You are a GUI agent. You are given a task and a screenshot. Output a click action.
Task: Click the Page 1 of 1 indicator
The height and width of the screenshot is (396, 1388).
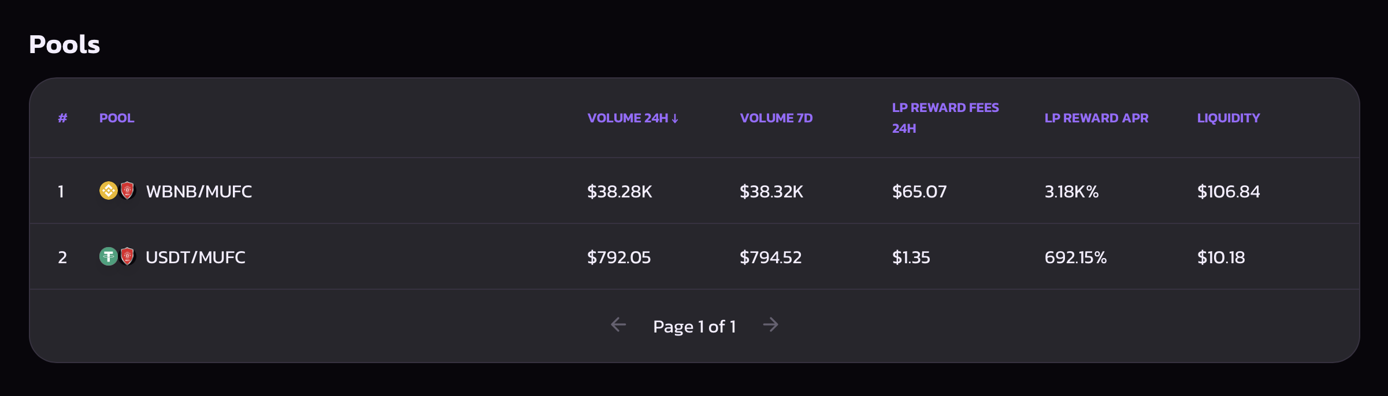click(x=695, y=326)
